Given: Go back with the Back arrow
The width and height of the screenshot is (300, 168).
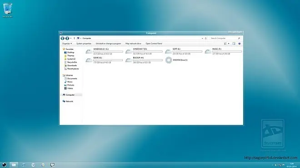Looking at the screenshot, I should 62,38.
